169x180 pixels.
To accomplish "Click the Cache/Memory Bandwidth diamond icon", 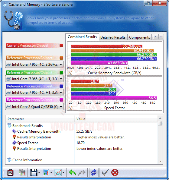I will click(14, 131).
